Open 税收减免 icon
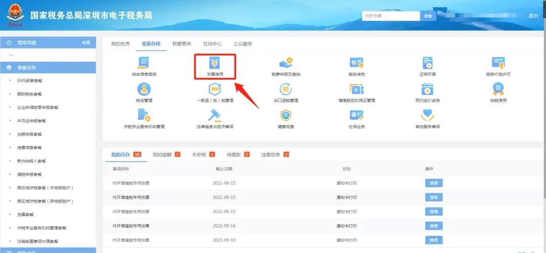This screenshot has height=253, width=546. tap(356, 63)
